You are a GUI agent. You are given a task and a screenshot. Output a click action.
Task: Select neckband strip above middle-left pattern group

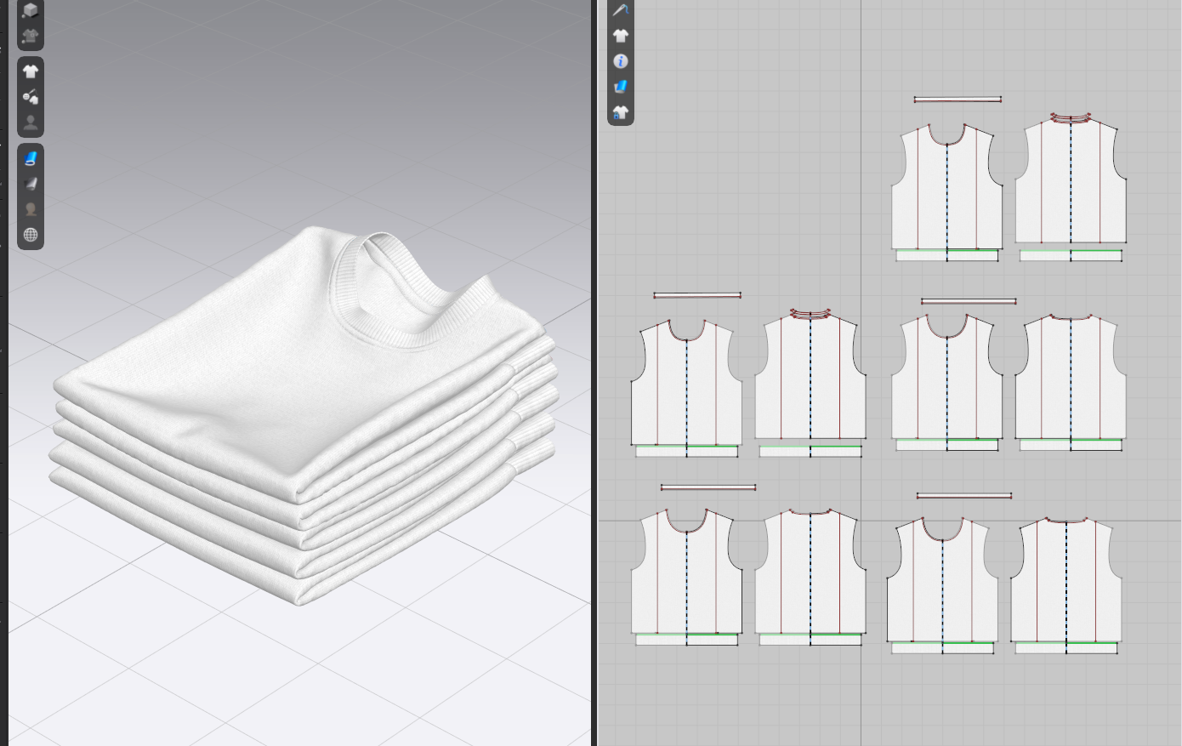click(x=697, y=295)
